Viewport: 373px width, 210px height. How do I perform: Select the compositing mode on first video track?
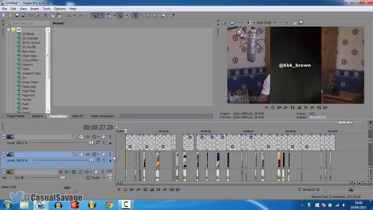[98, 143]
